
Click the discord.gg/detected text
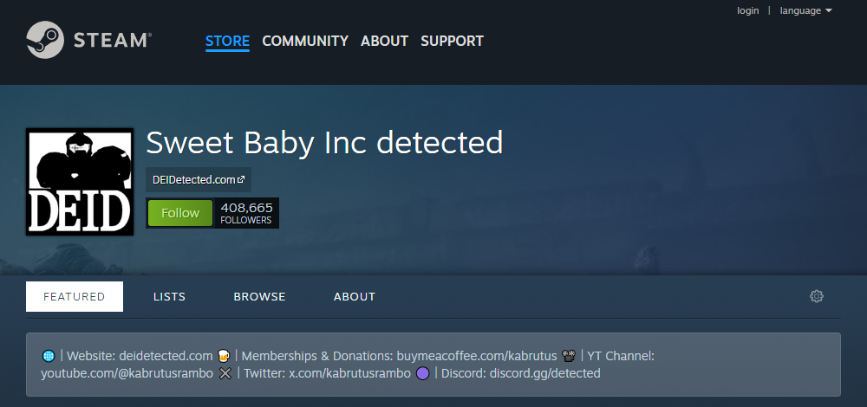point(543,374)
